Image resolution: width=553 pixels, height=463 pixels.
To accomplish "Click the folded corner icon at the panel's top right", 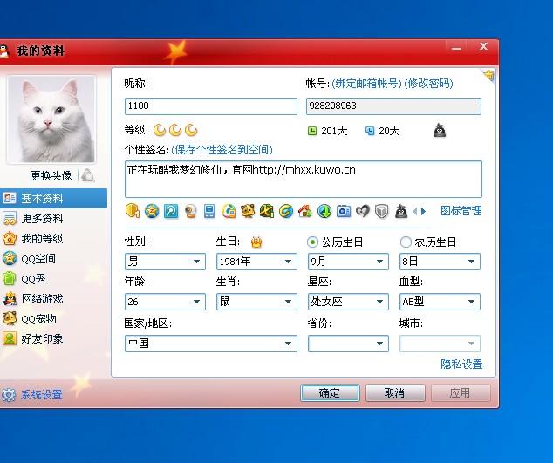I will (x=488, y=75).
